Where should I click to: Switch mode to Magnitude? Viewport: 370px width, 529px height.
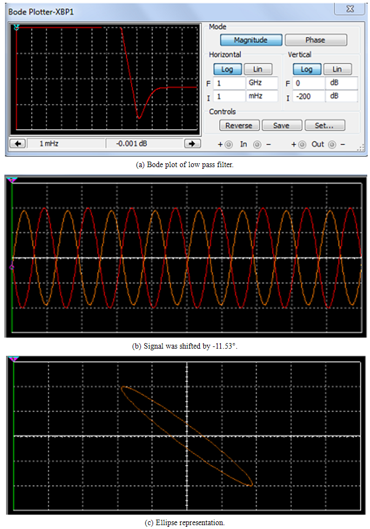pyautogui.click(x=251, y=40)
